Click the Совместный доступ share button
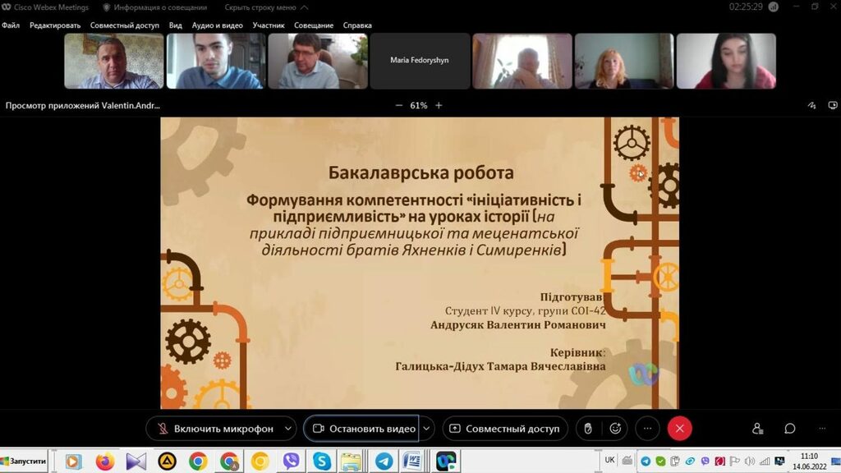The image size is (841, 473). pyautogui.click(x=504, y=429)
